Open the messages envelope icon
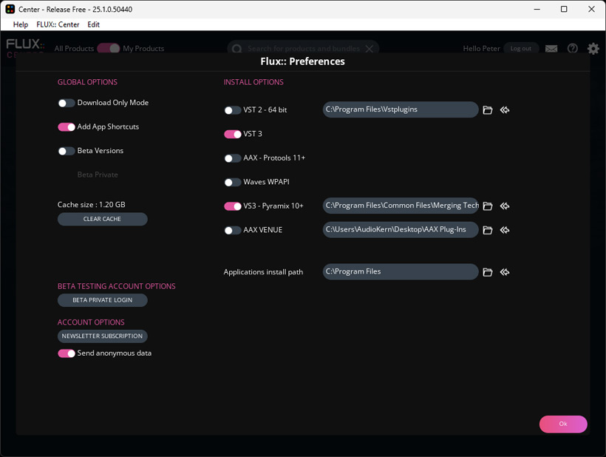 tap(551, 49)
